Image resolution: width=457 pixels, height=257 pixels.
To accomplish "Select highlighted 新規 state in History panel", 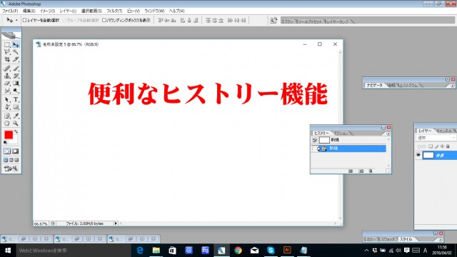I will point(348,148).
